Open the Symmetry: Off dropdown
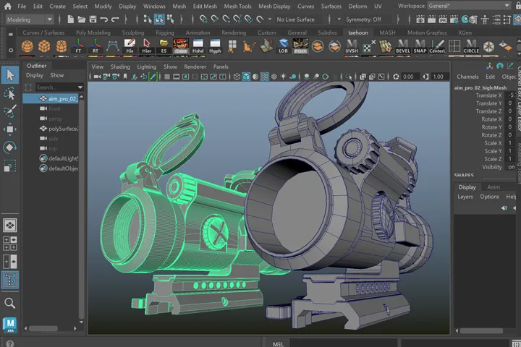 point(363,20)
